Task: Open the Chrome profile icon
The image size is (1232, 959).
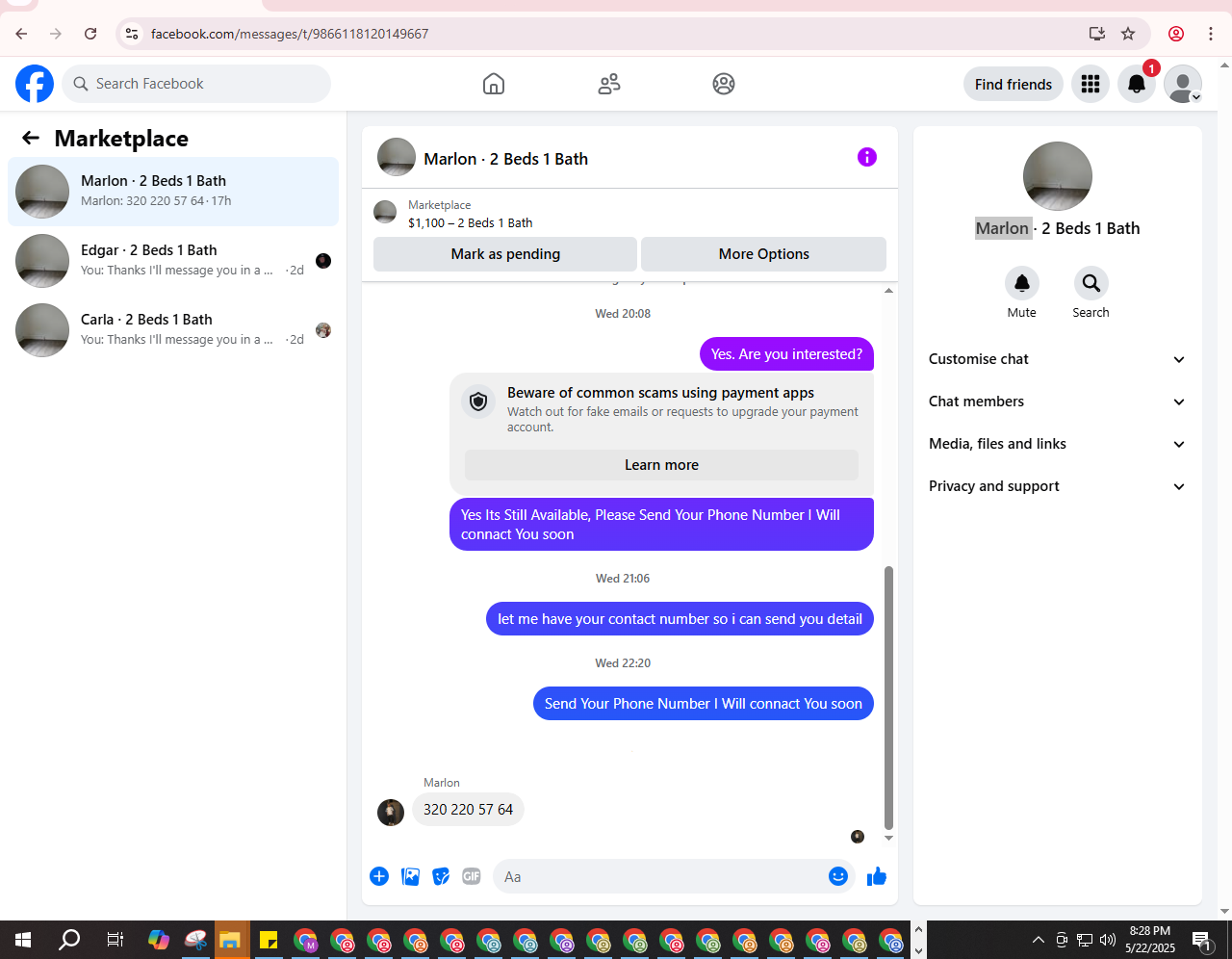Action: click(x=1176, y=34)
